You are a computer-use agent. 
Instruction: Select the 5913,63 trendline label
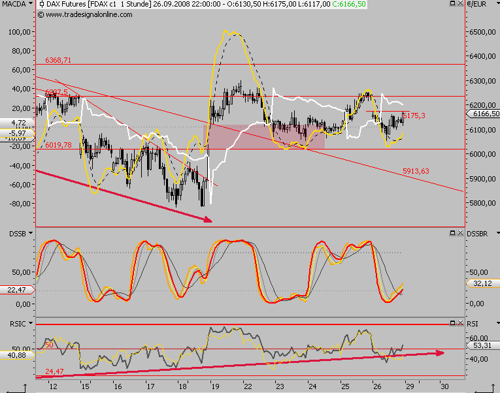pos(416,171)
